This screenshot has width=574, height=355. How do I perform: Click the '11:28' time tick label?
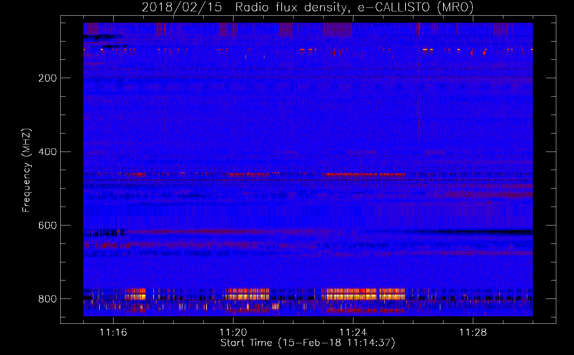(473, 332)
